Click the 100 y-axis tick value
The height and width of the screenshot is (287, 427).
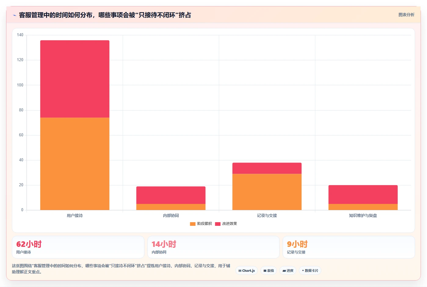point(20,85)
